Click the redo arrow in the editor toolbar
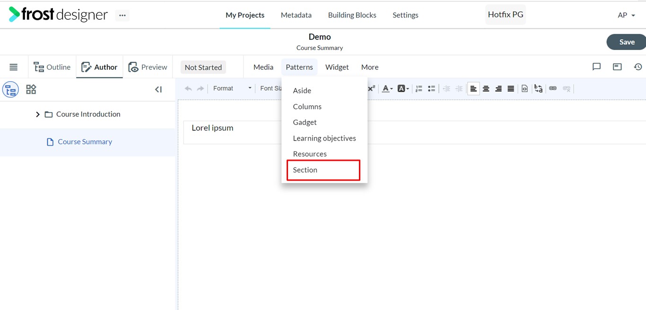The image size is (646, 310). (201, 88)
